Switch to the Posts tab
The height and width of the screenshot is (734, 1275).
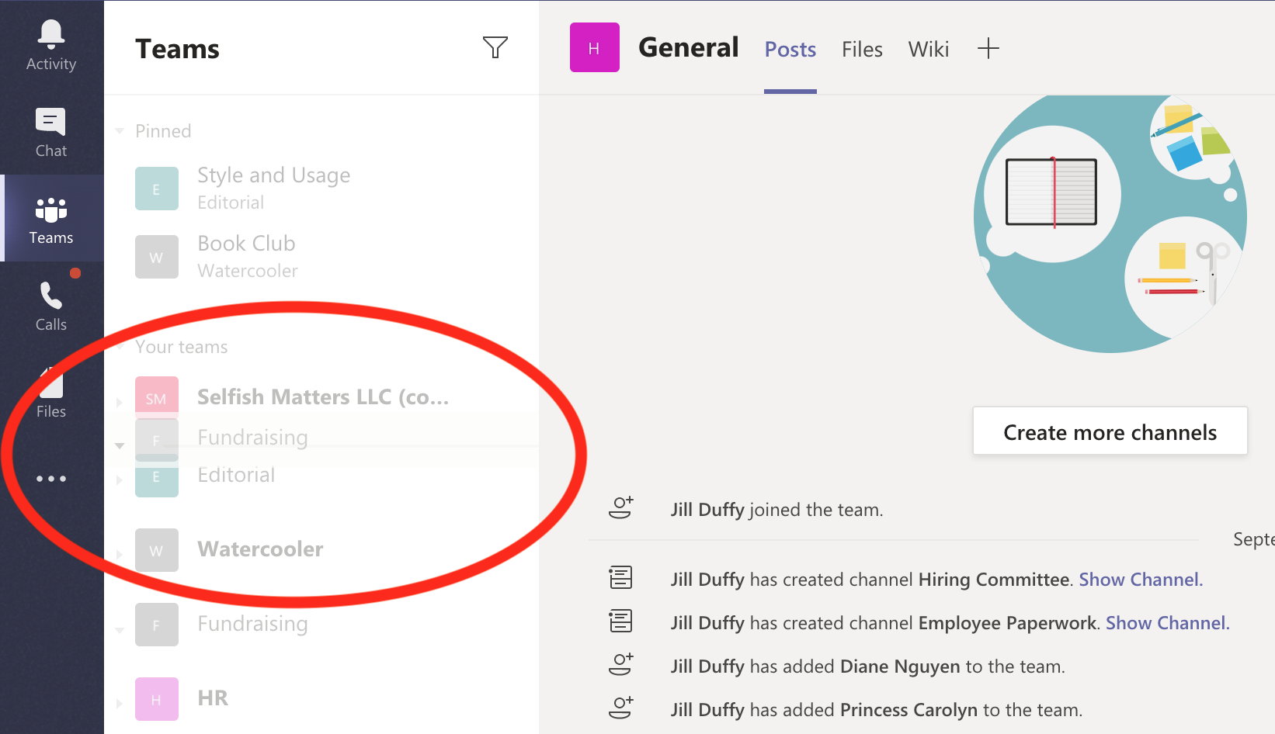tap(790, 49)
